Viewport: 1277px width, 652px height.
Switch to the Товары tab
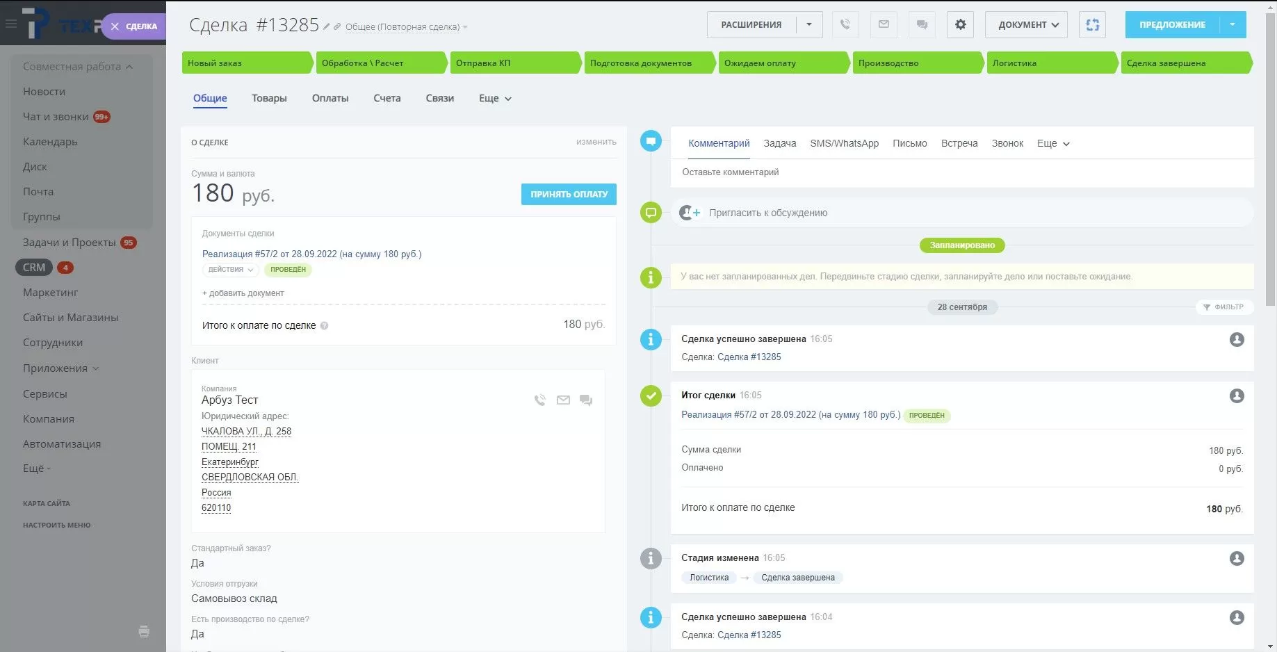[x=269, y=99]
